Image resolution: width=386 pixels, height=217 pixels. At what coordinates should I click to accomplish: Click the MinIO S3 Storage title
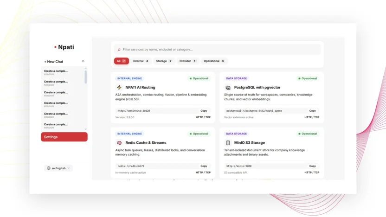point(250,143)
